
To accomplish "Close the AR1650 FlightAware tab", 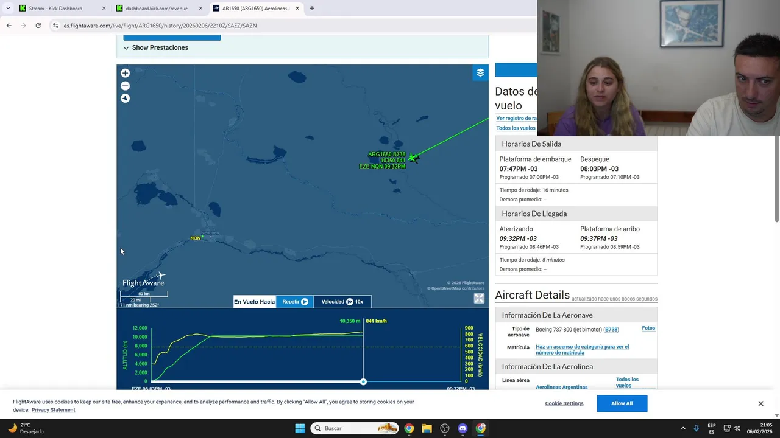I will pos(297,9).
